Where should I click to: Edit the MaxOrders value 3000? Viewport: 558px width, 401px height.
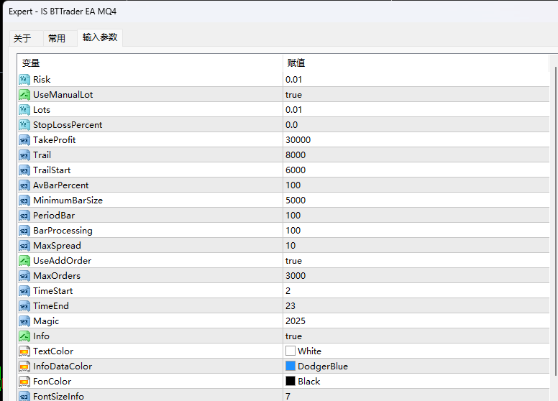tap(296, 276)
